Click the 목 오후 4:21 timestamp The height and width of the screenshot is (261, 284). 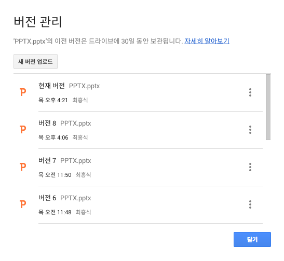tap(53, 100)
